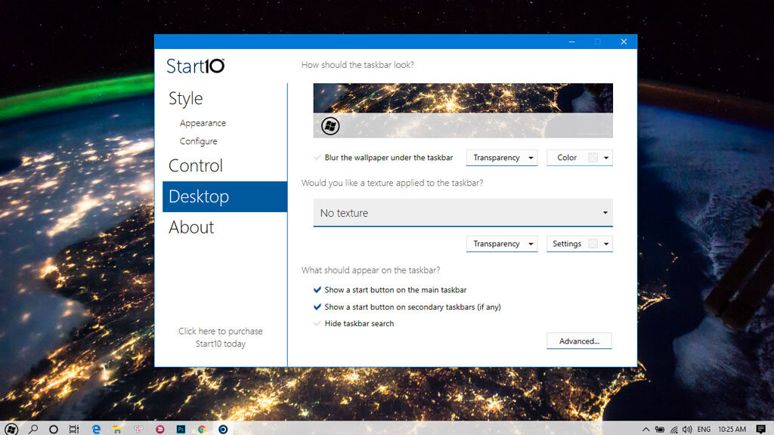Viewport: 774px width, 435px height.
Task: Launch Google Chrome from the taskbar
Action: (201, 429)
